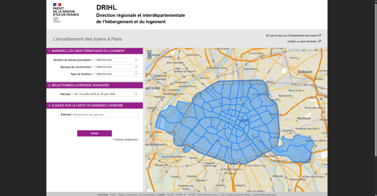Click the 'Courbevoie' label on the map
This screenshot has height=196, width=377.
[x=180, y=82]
